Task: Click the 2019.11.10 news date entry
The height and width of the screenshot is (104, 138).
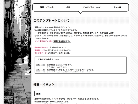Action: pyautogui.click(x=40, y=70)
